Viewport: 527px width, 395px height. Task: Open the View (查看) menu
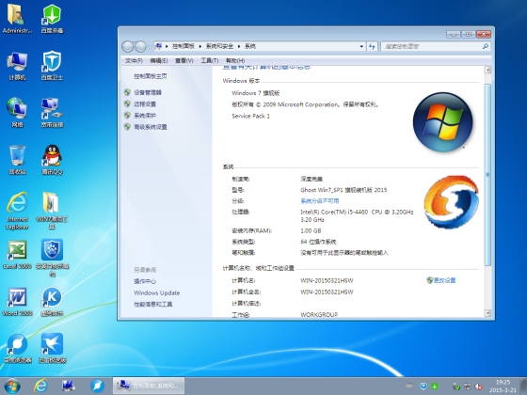tap(184, 60)
